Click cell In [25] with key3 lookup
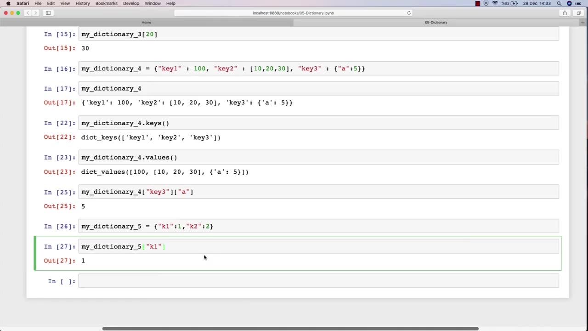Screen dimensions: 588x331 click(x=319, y=192)
